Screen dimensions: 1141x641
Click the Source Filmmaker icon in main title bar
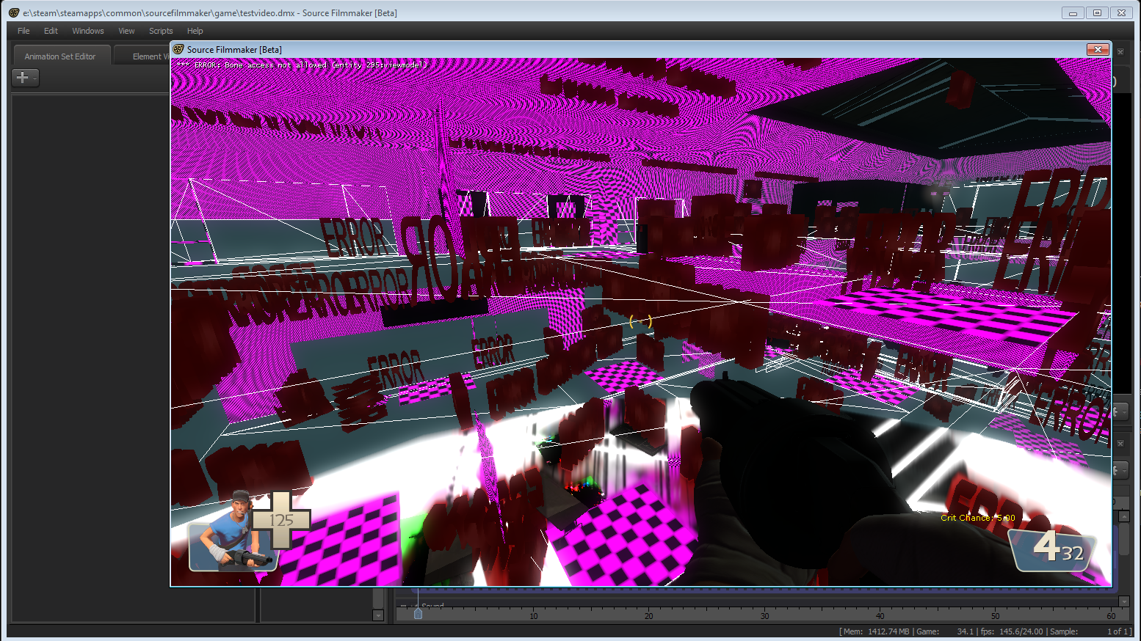pos(13,12)
